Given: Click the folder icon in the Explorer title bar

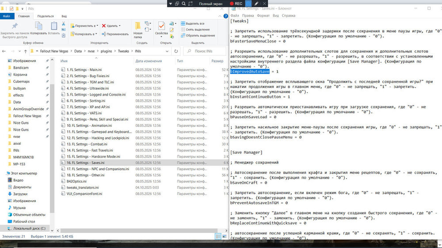Looking at the screenshot, I should click(2, 9).
